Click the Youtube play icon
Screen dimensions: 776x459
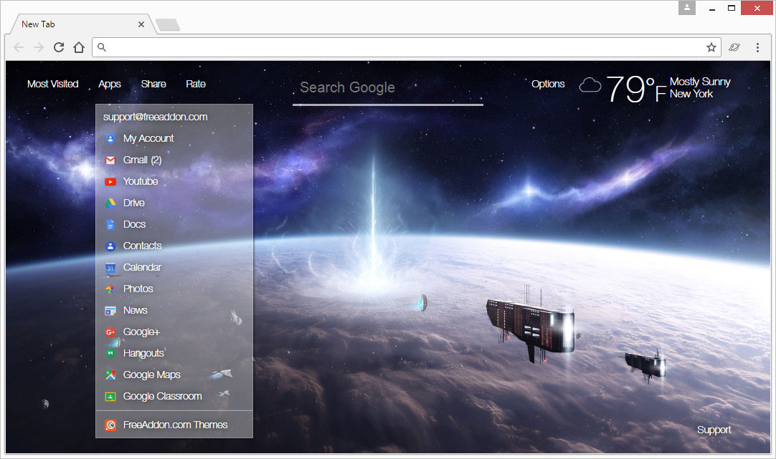(110, 182)
